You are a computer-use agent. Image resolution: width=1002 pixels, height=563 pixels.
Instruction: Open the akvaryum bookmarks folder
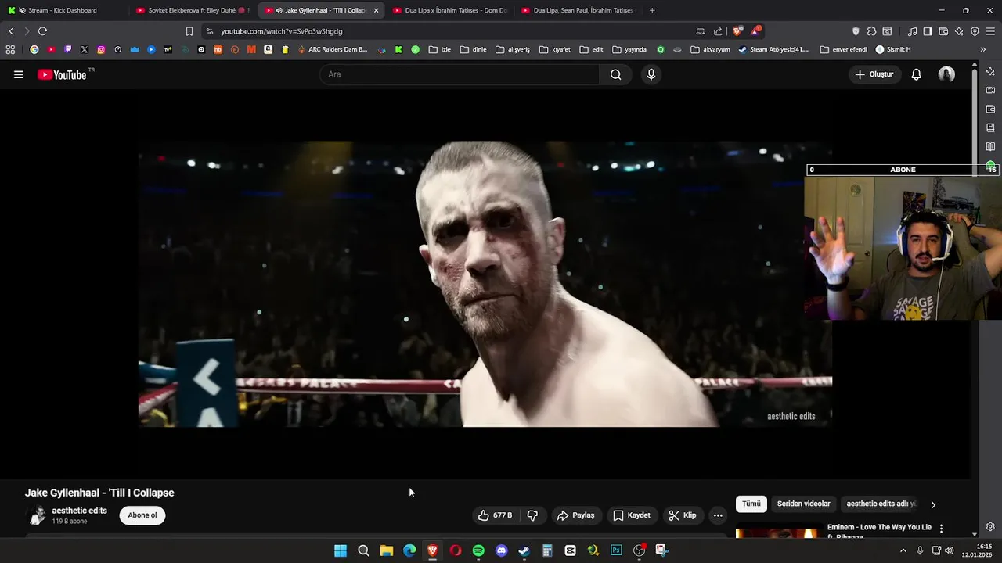point(710,49)
